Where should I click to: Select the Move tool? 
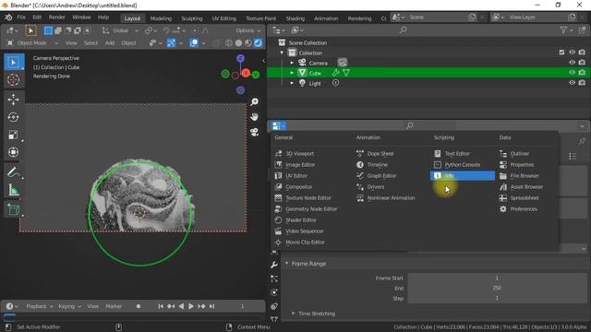[x=14, y=100]
